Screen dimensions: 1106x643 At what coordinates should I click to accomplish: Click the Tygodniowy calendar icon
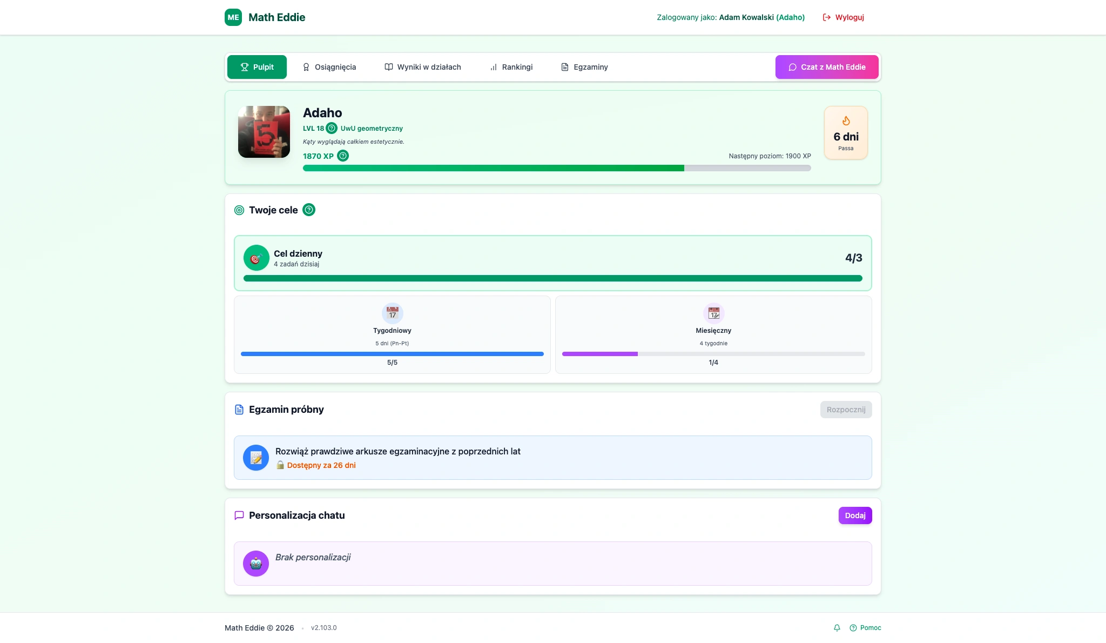pyautogui.click(x=393, y=313)
